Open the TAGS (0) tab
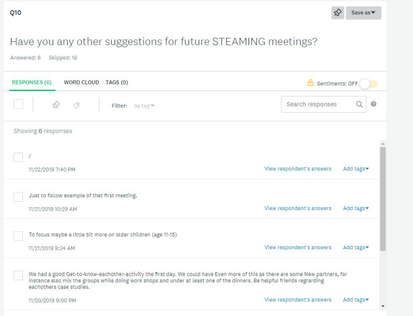This screenshot has height=316, width=413. (x=117, y=82)
